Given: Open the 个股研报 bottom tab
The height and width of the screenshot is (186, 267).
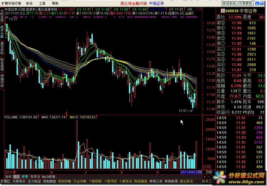Looking at the screenshot, I should point(95,182).
